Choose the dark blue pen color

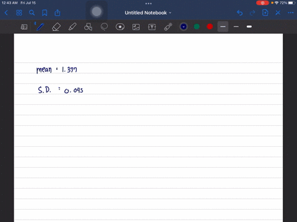(184, 27)
